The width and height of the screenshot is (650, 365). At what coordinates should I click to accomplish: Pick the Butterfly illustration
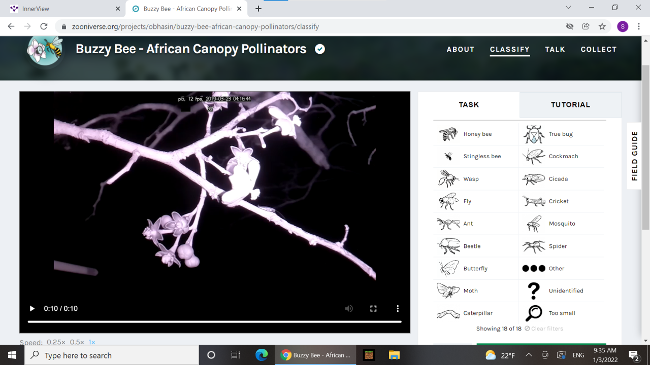click(x=448, y=268)
